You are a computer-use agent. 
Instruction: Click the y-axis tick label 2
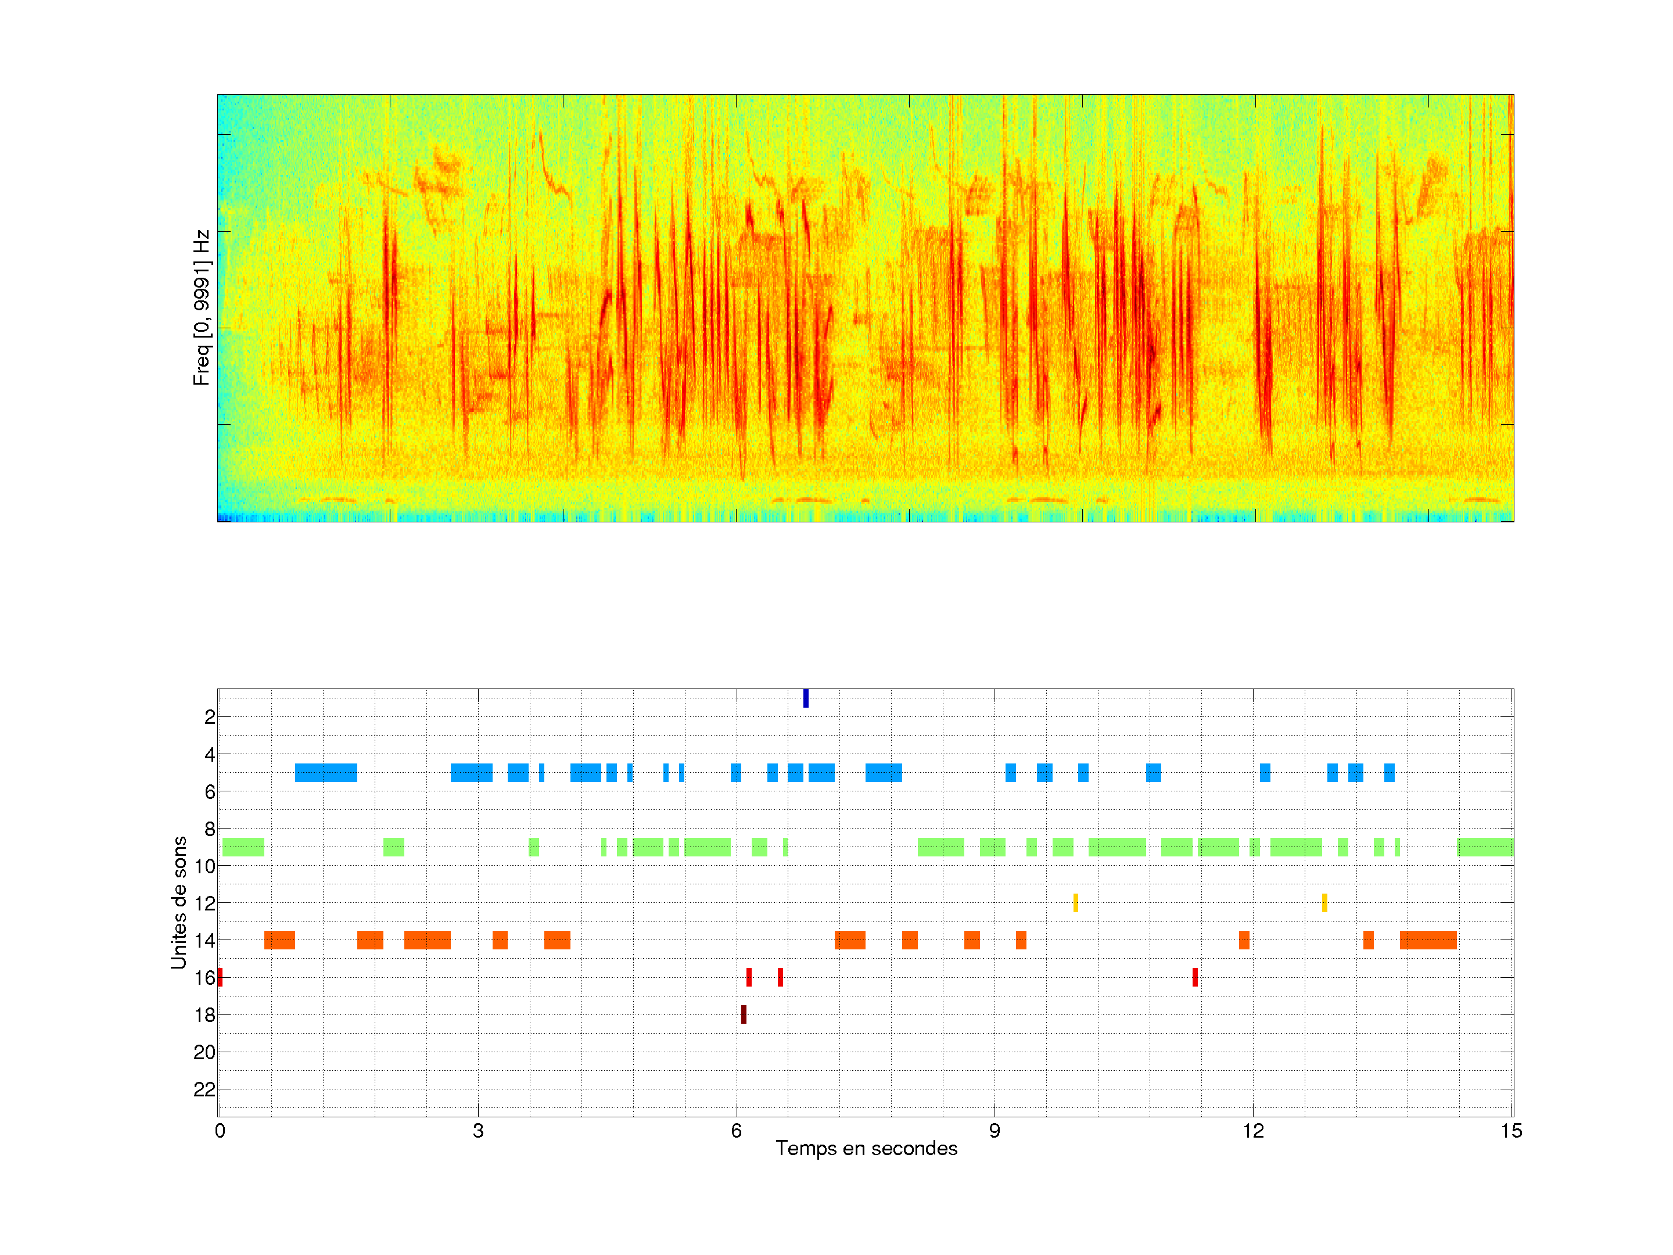pos(210,717)
